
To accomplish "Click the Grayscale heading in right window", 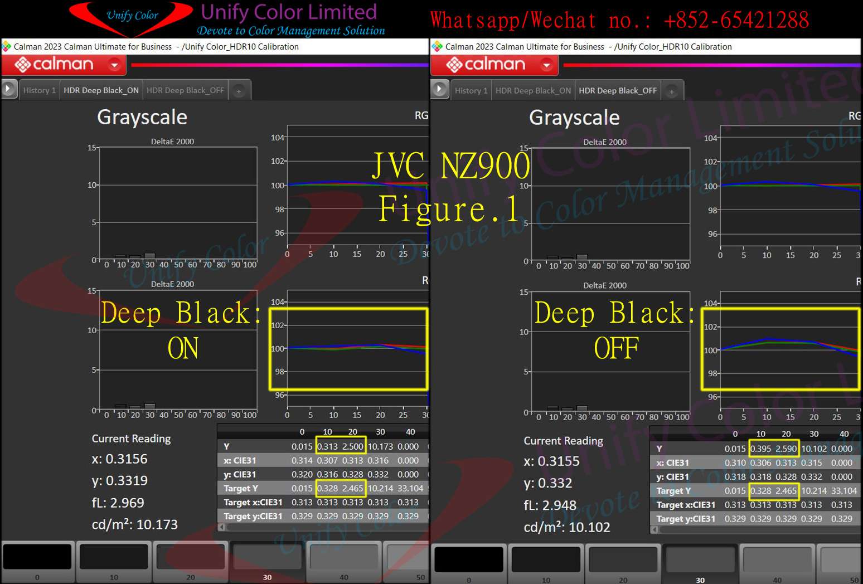I will [574, 118].
